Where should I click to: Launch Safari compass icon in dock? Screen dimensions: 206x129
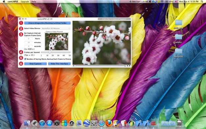click(101, 123)
